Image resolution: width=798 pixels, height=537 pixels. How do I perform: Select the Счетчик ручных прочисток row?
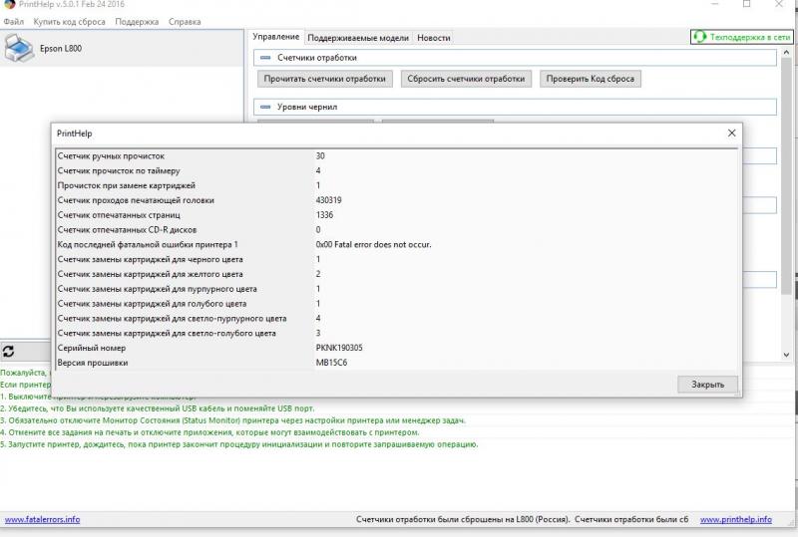tap(396, 156)
